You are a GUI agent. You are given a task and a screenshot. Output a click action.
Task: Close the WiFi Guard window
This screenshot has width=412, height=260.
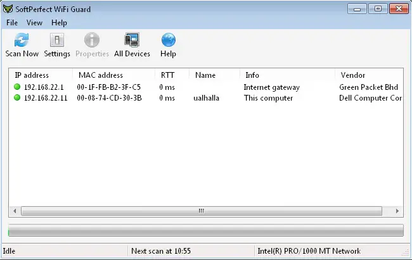point(399,9)
